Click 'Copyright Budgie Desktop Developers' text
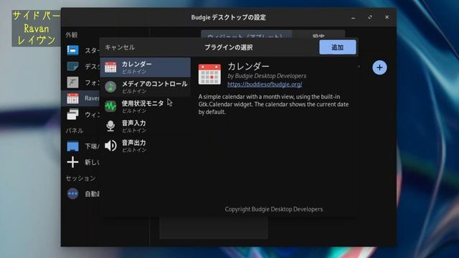This screenshot has height=258, width=459. pyautogui.click(x=274, y=209)
